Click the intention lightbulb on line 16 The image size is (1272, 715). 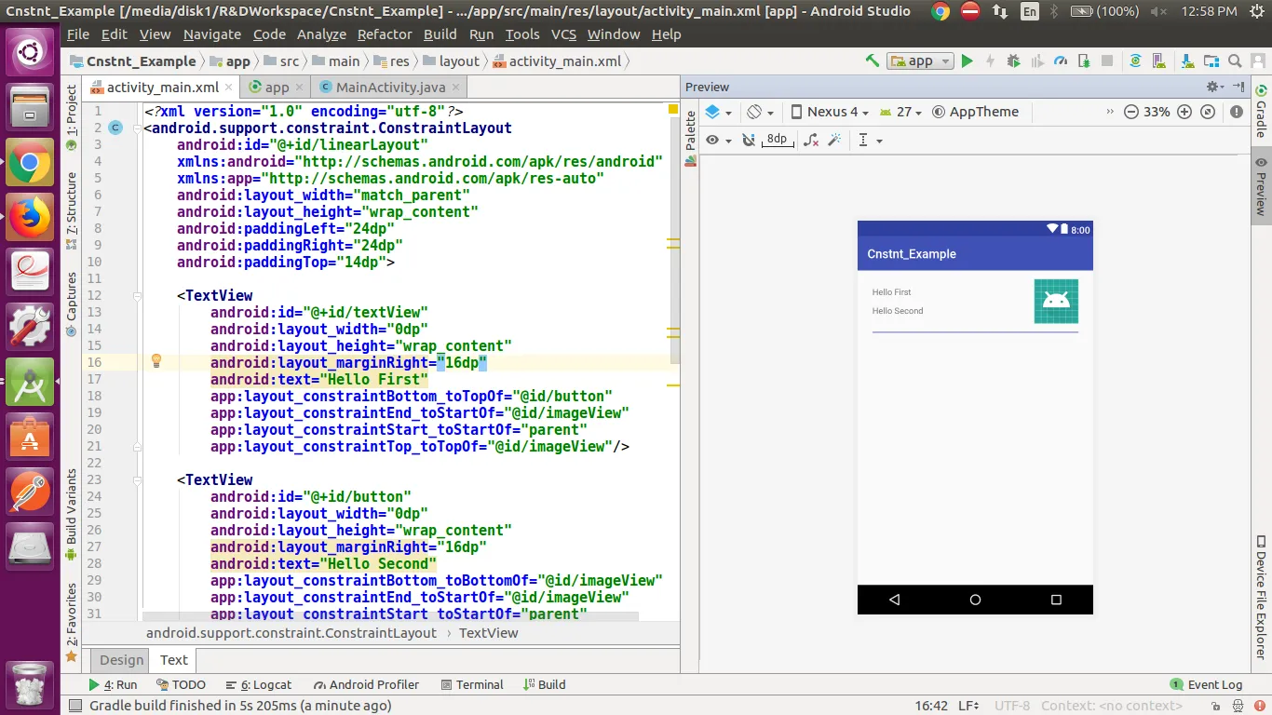coord(156,361)
